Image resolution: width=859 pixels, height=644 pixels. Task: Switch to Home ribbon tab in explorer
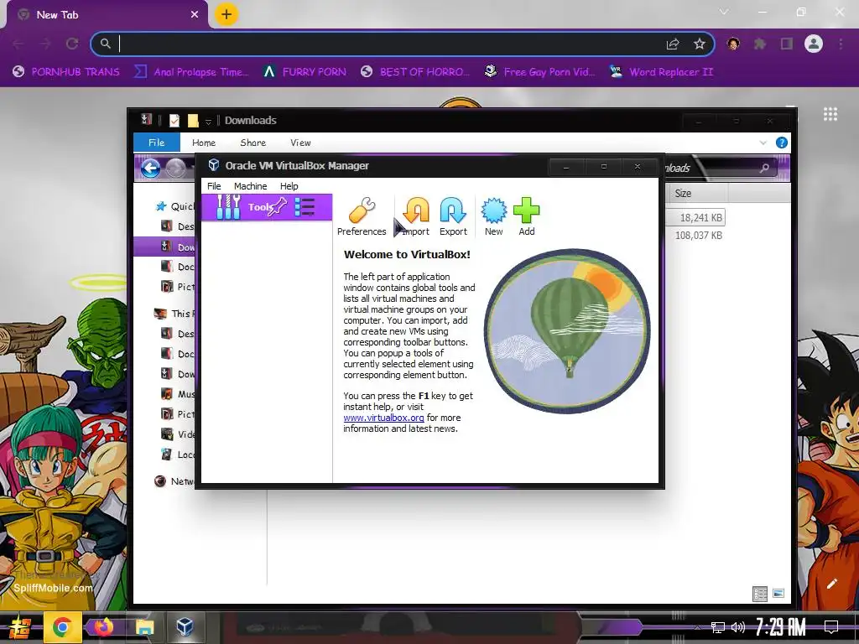click(x=204, y=143)
